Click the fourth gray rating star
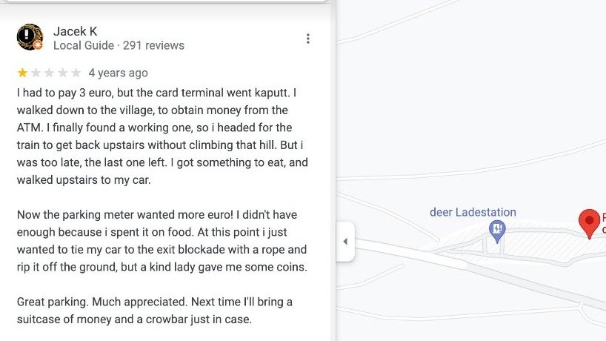This screenshot has height=341, width=606. click(63, 73)
